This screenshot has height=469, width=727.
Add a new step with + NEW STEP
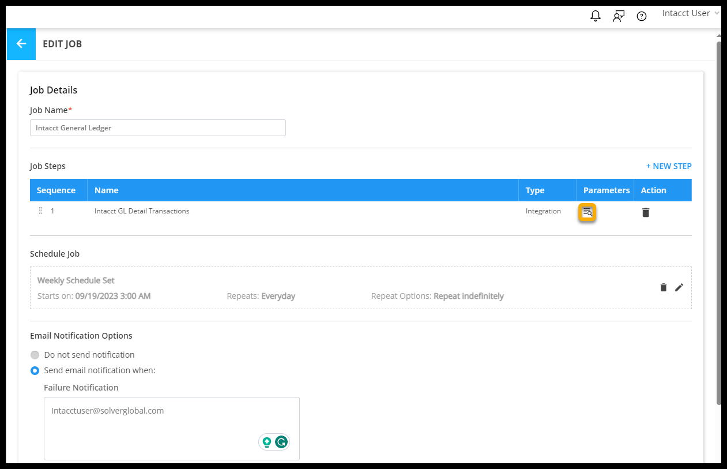pos(668,166)
